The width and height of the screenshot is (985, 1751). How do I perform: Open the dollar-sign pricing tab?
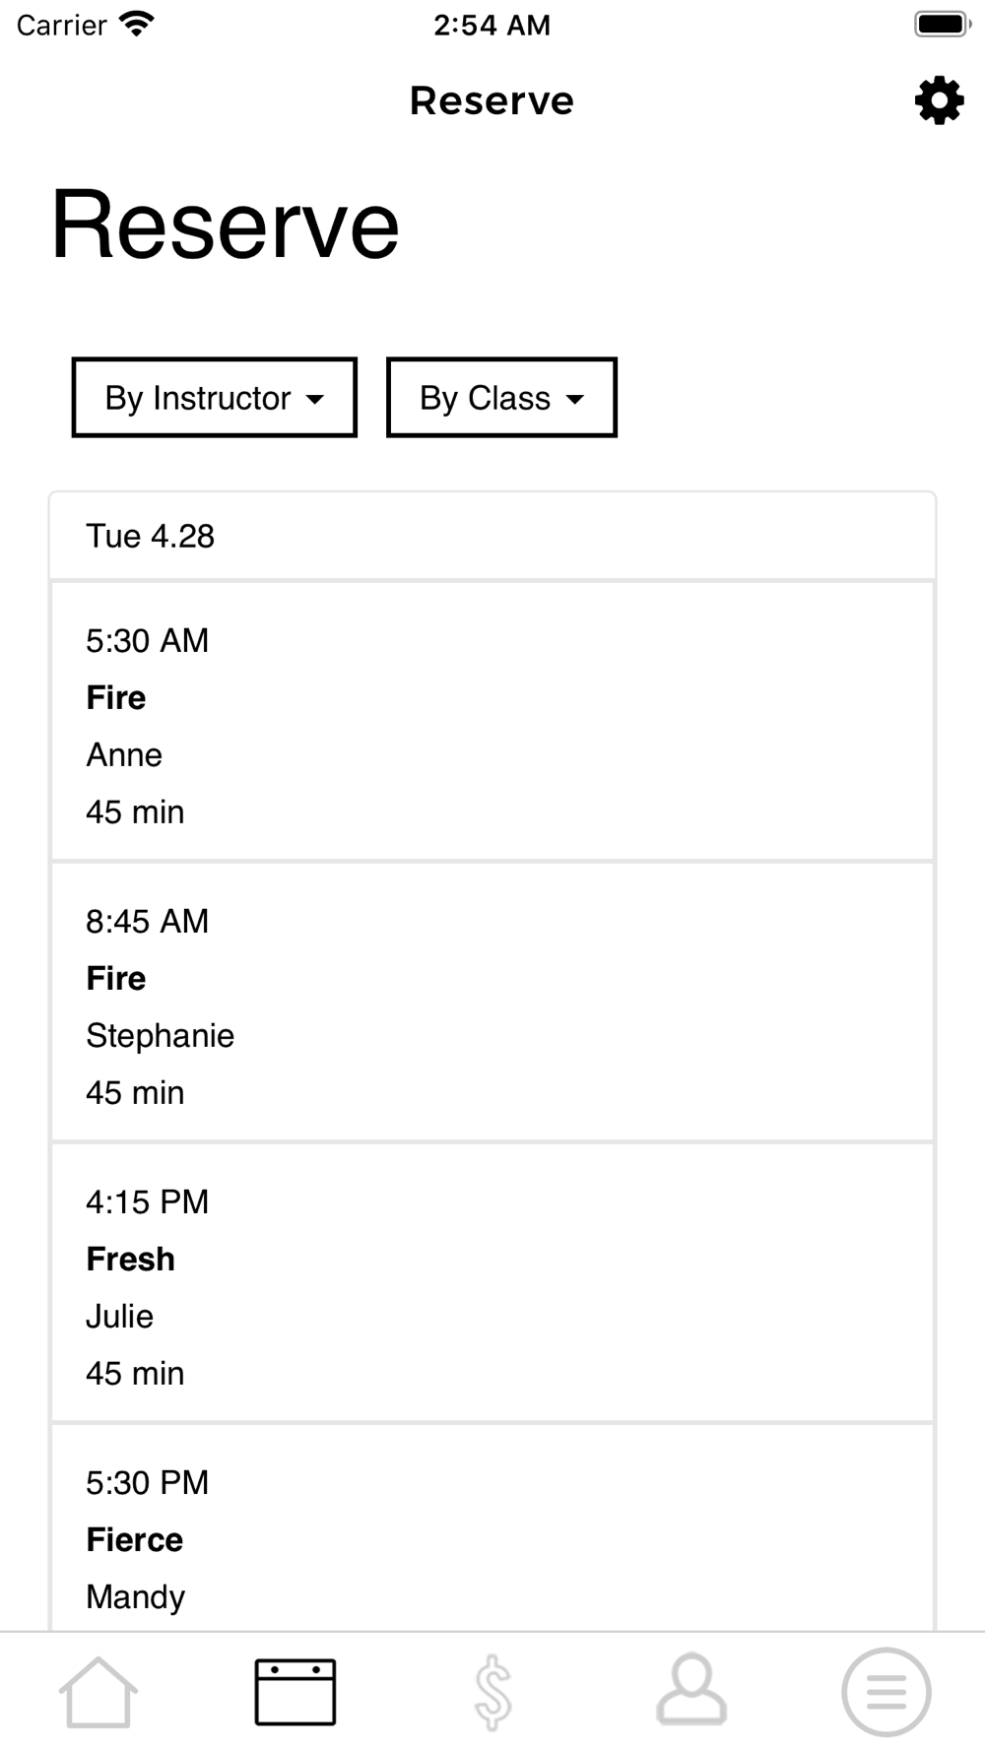coord(492,1692)
